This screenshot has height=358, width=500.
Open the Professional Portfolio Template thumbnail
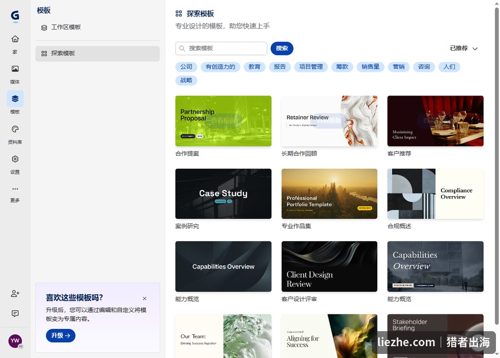click(x=330, y=194)
